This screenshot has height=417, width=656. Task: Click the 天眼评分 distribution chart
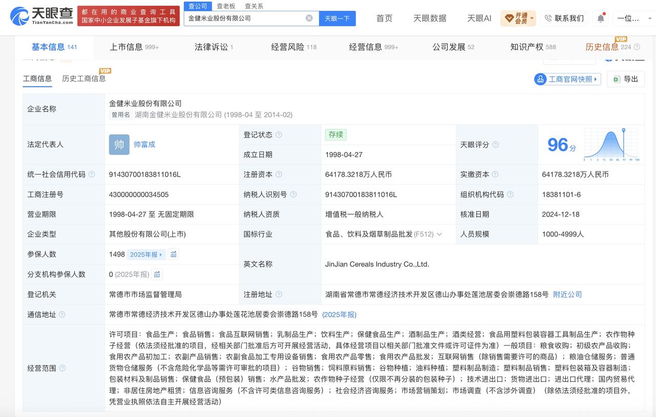point(611,145)
